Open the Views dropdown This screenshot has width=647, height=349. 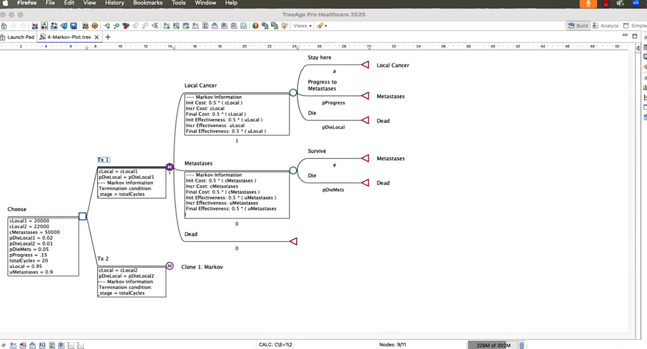pyautogui.click(x=303, y=26)
